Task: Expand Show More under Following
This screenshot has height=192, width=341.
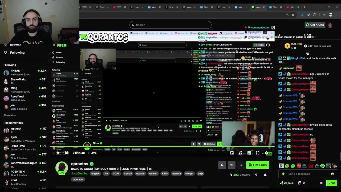Action: 10,115
